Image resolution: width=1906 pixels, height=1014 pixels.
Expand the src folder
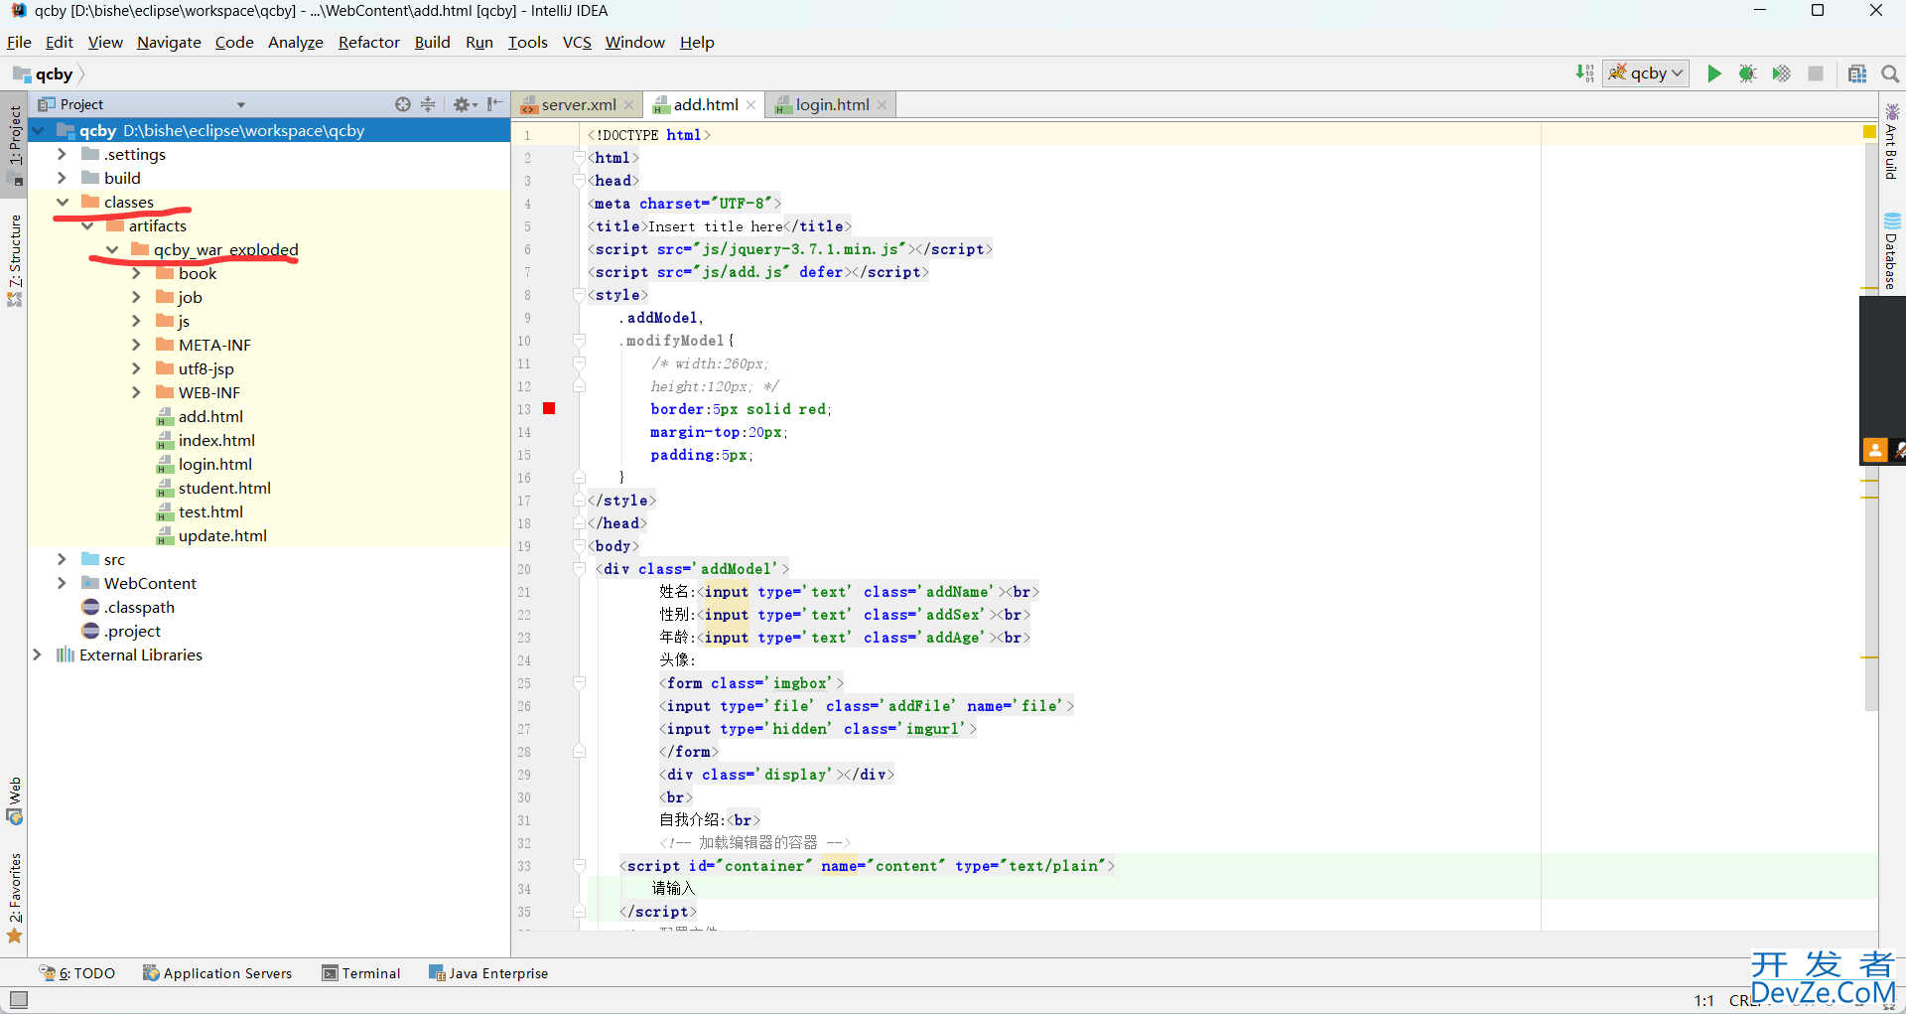(62, 559)
